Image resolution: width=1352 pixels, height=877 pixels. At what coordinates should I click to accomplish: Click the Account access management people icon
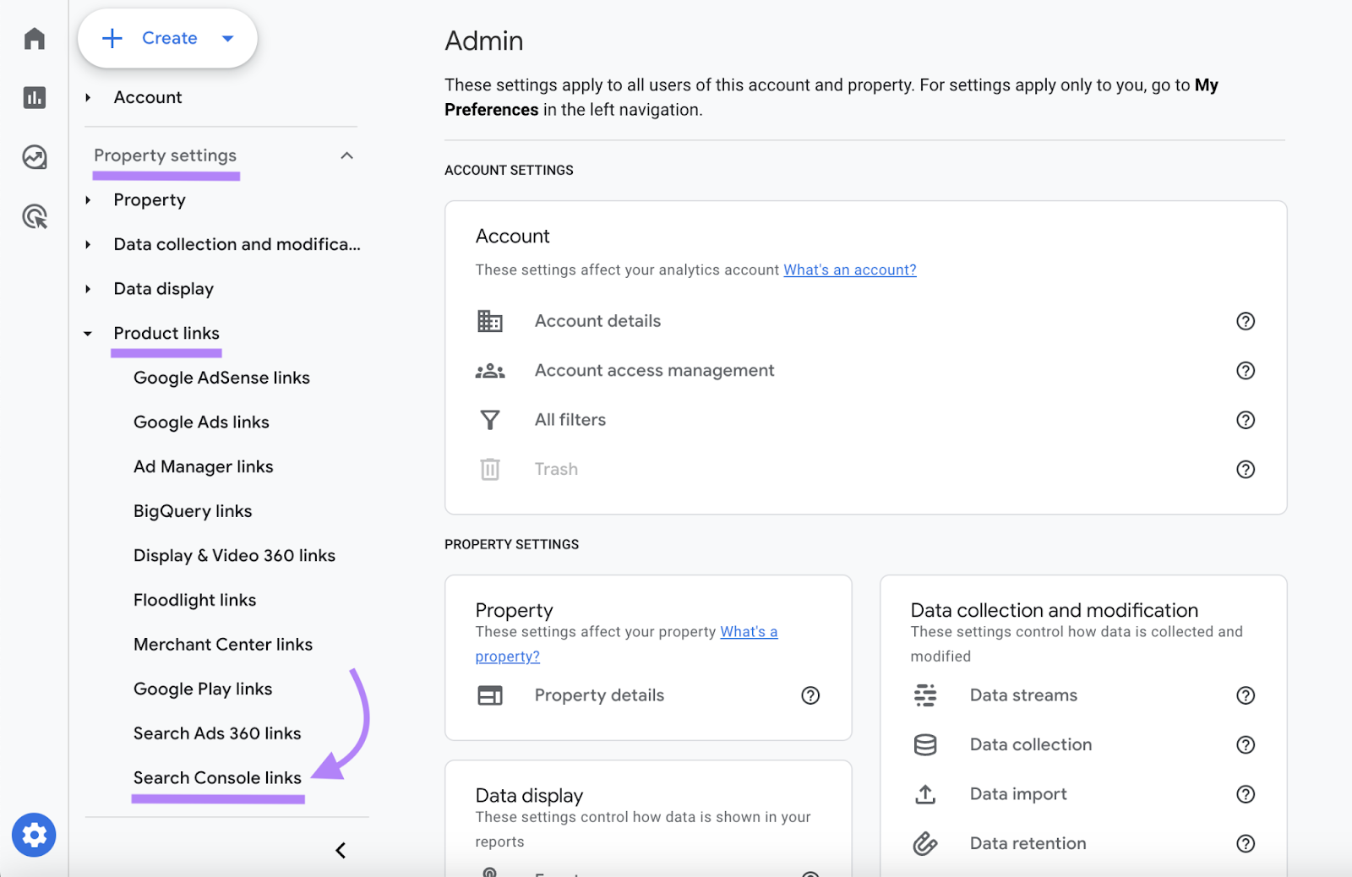click(x=490, y=370)
